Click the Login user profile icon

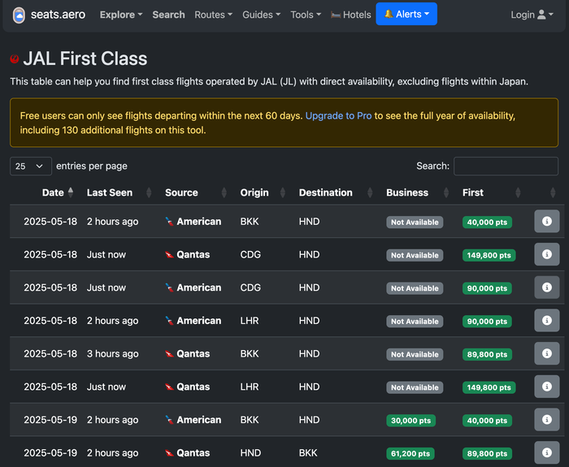click(x=541, y=15)
